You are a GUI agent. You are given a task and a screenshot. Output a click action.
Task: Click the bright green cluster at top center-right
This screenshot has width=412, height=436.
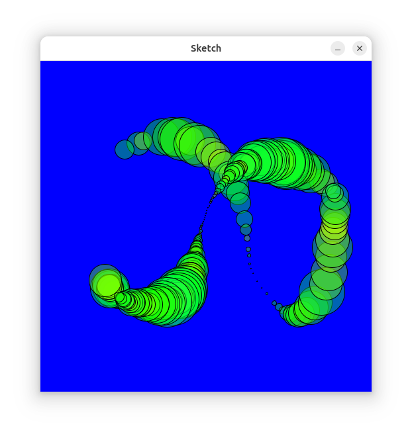(x=278, y=161)
